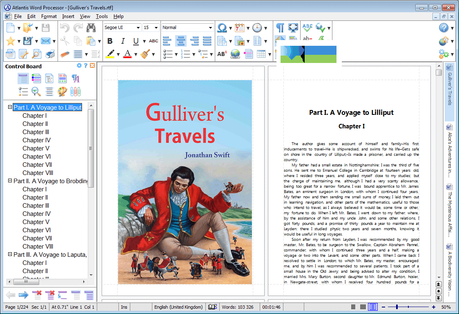This screenshot has height=314, width=459.
Task: Toggle center paragraph alignment
Action: [180, 41]
